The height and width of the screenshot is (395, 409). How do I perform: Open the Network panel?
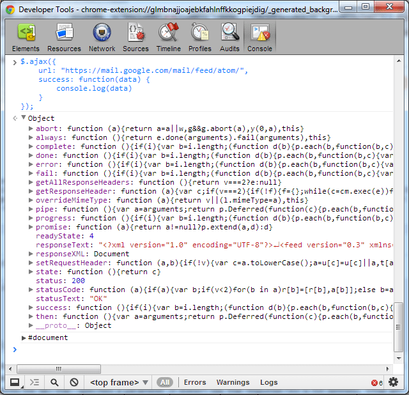[102, 37]
